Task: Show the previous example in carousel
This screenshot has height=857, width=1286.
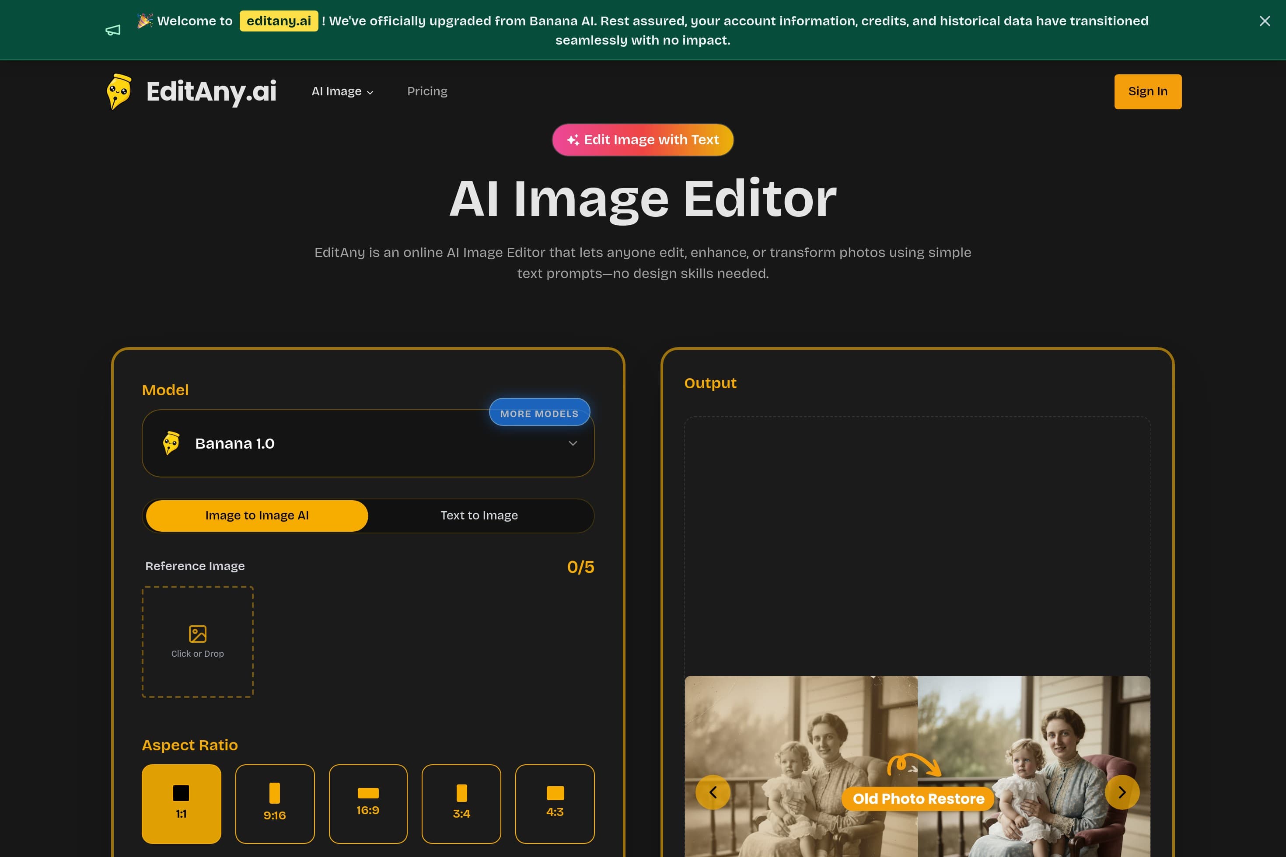Action: tap(713, 792)
